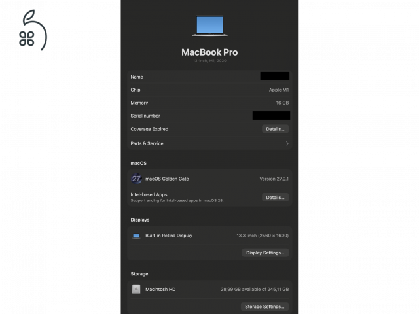Click the Coverage Expired label
This screenshot has height=314, width=419.
(x=149, y=129)
